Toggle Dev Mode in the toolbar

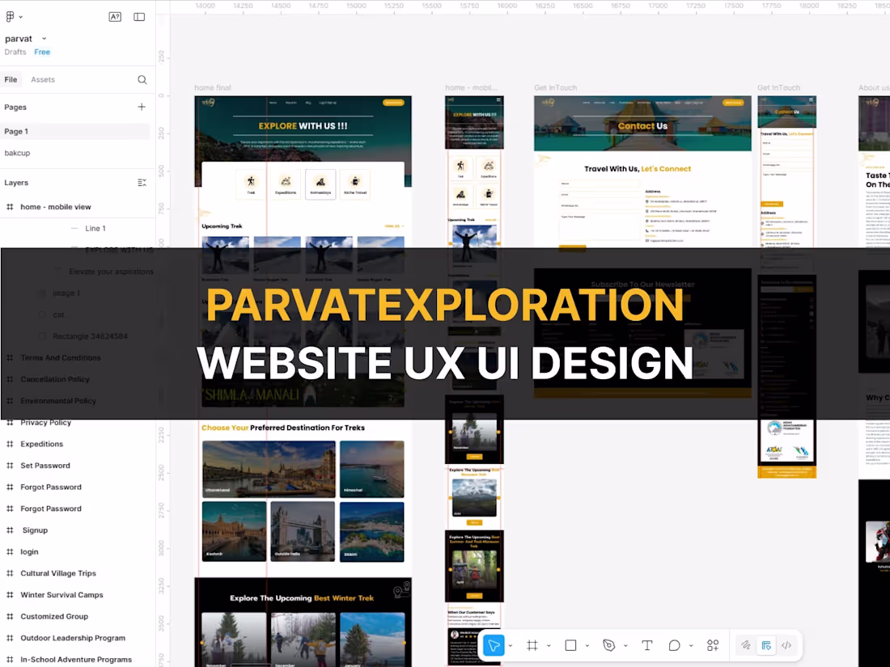(765, 645)
